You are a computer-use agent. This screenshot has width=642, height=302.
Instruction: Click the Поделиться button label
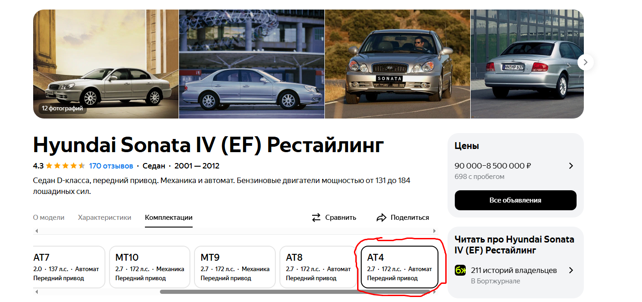click(x=410, y=218)
